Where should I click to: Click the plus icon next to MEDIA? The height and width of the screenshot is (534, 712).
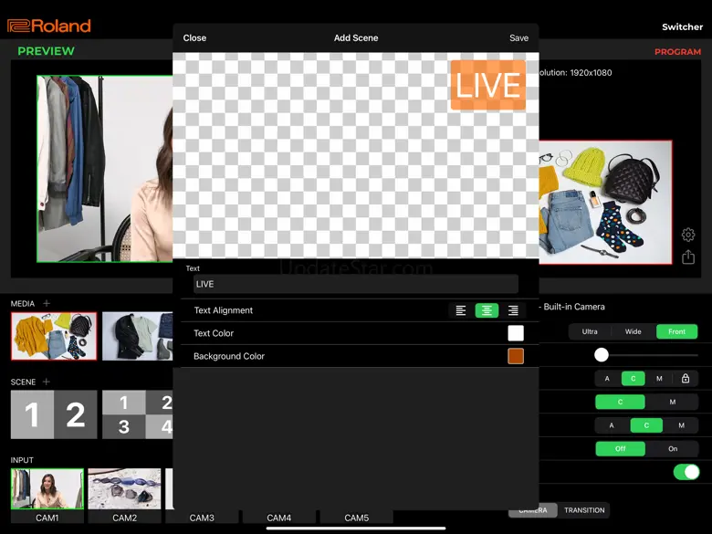(47, 303)
